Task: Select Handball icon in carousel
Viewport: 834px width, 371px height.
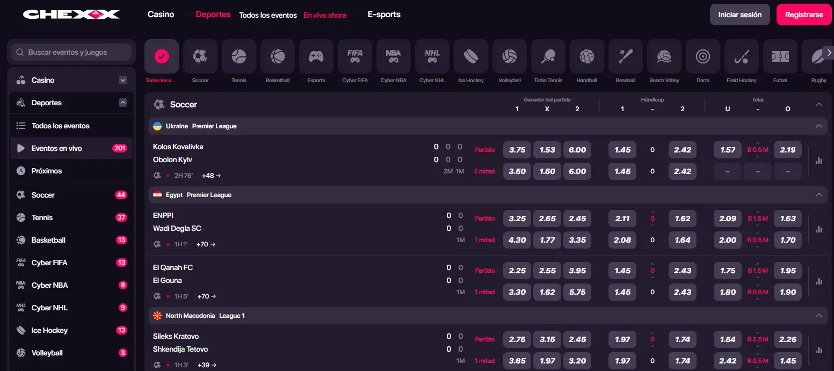Action: 587,56
